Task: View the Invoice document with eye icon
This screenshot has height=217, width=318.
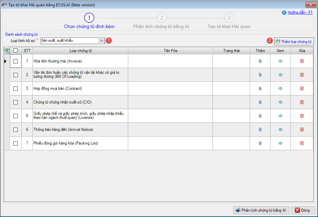Action: coord(281,61)
